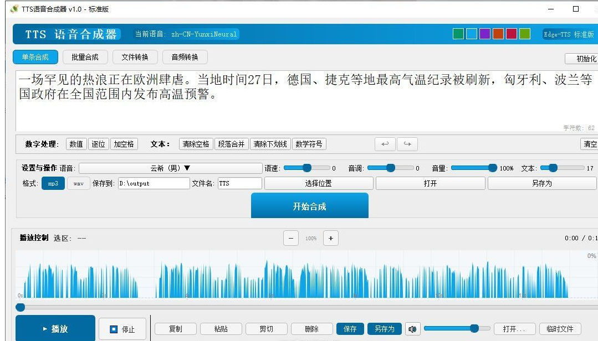Screen dimensions: 598x341
Task: Select the crimson red theme swatch
Action: pyautogui.click(x=512, y=34)
